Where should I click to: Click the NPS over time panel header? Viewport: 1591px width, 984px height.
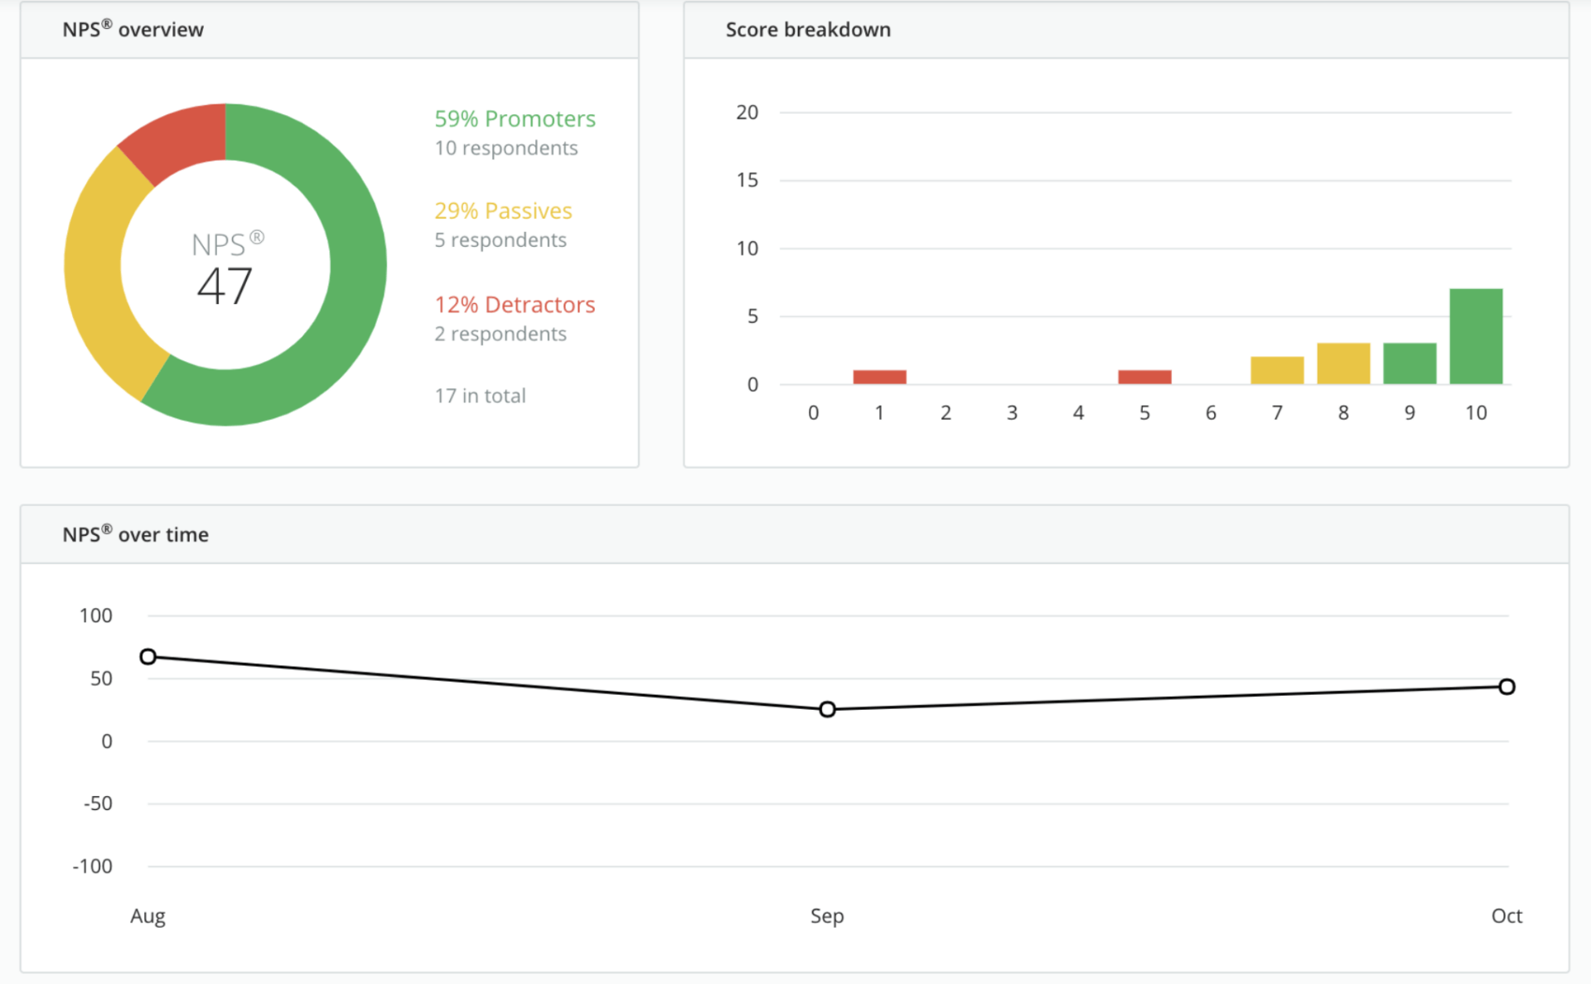pos(135,534)
